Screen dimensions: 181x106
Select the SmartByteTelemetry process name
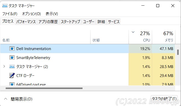click(33, 58)
